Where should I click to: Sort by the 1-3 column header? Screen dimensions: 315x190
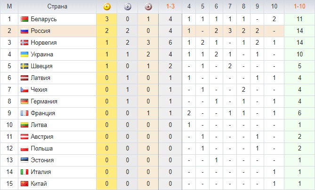pos(170,7)
